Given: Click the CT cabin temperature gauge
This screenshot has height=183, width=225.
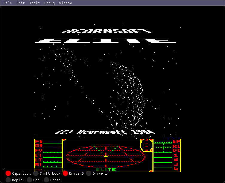Looking at the screenshot, I should point(52,157).
